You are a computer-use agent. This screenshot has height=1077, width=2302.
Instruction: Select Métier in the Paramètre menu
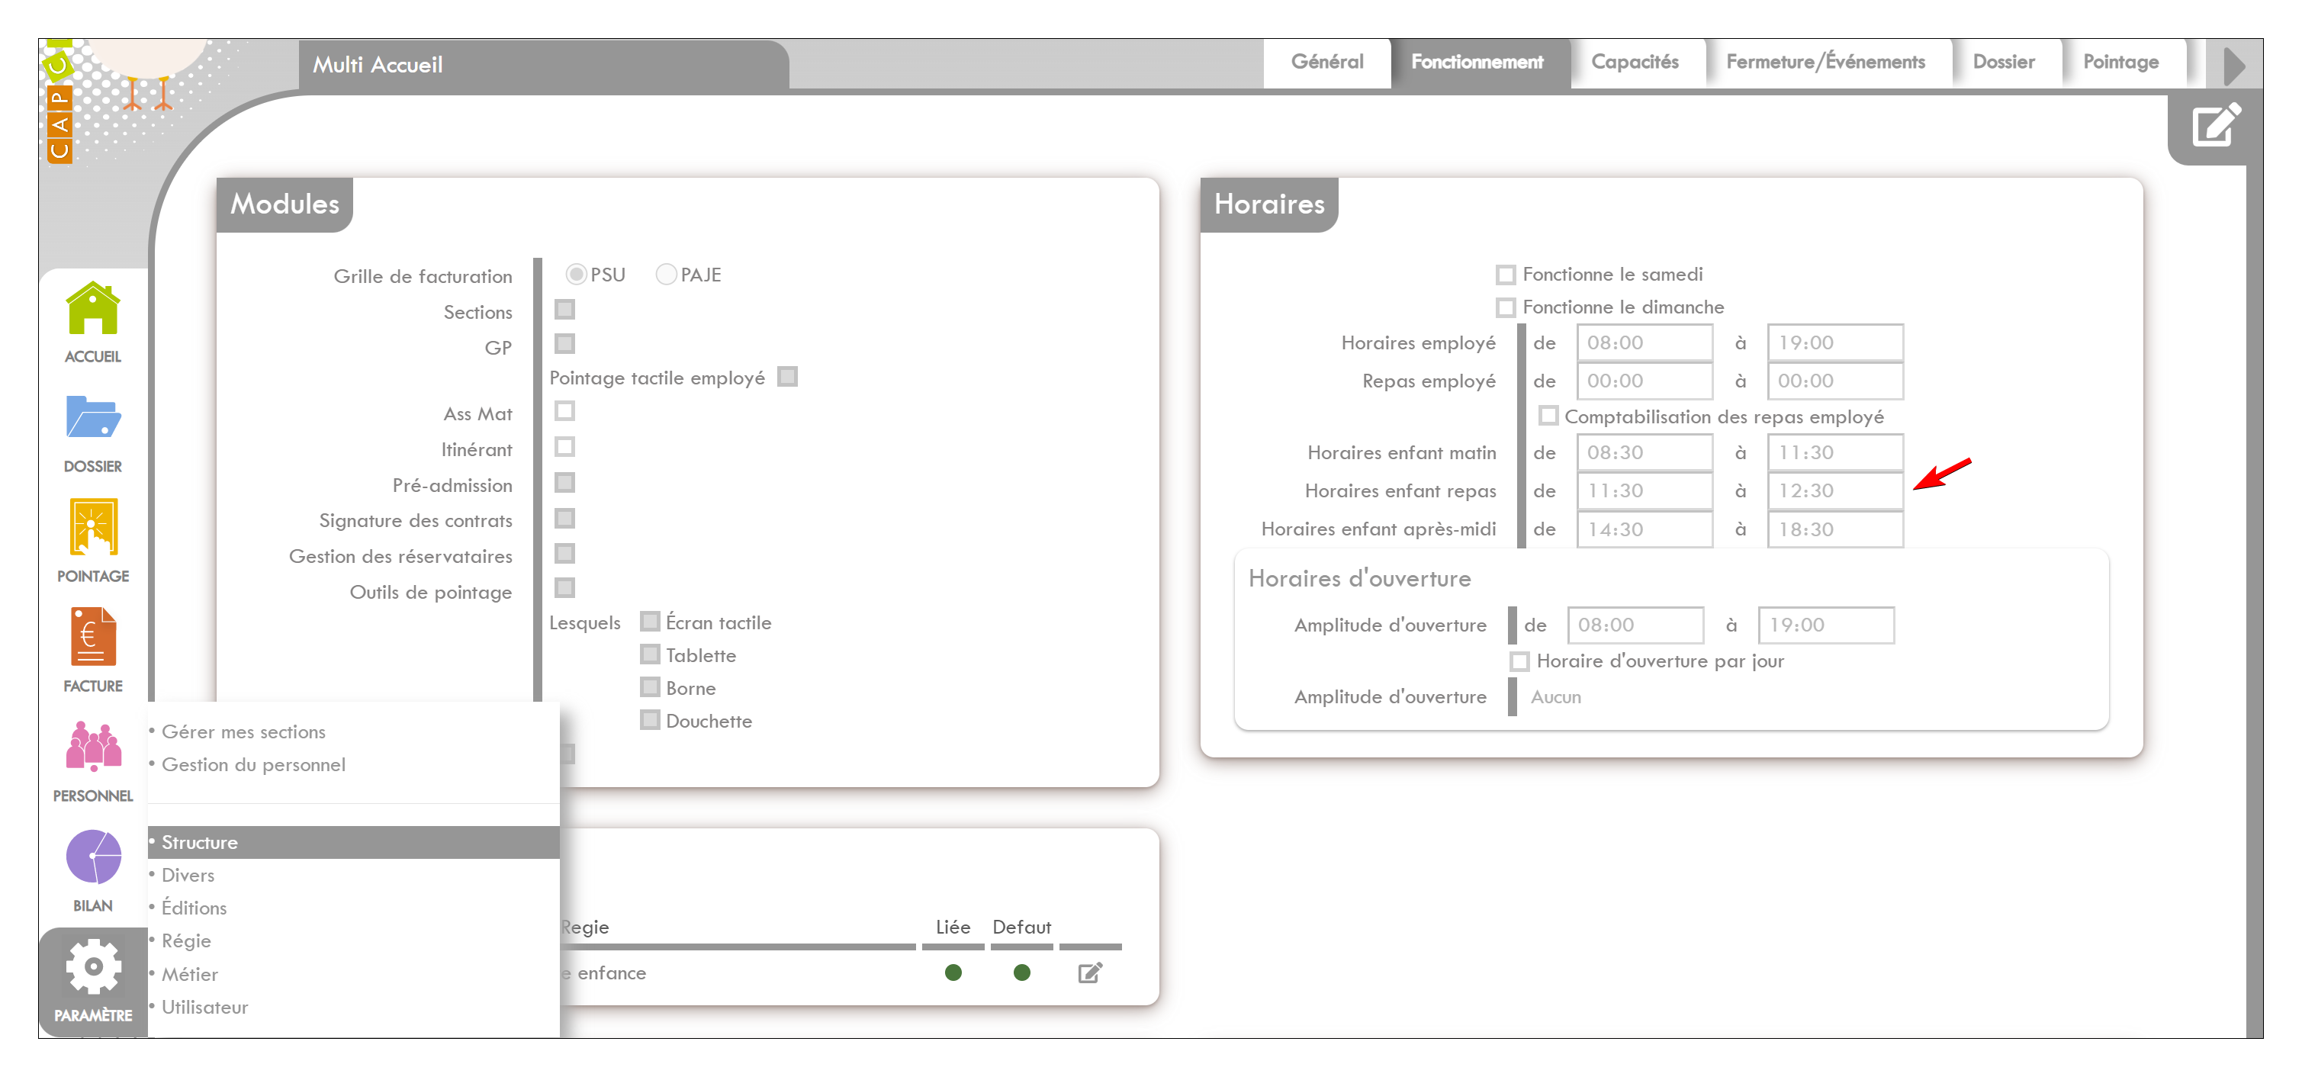189,974
